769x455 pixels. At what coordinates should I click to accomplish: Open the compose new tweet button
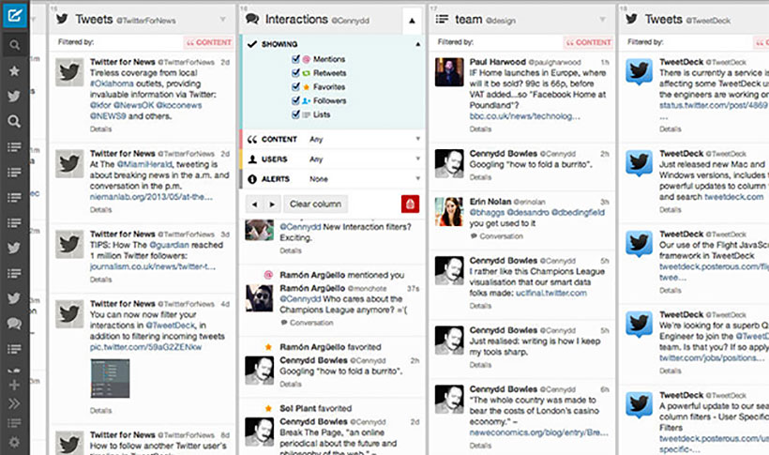coord(15,16)
